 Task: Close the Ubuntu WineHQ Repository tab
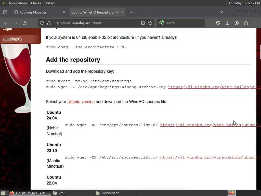(x=122, y=12)
